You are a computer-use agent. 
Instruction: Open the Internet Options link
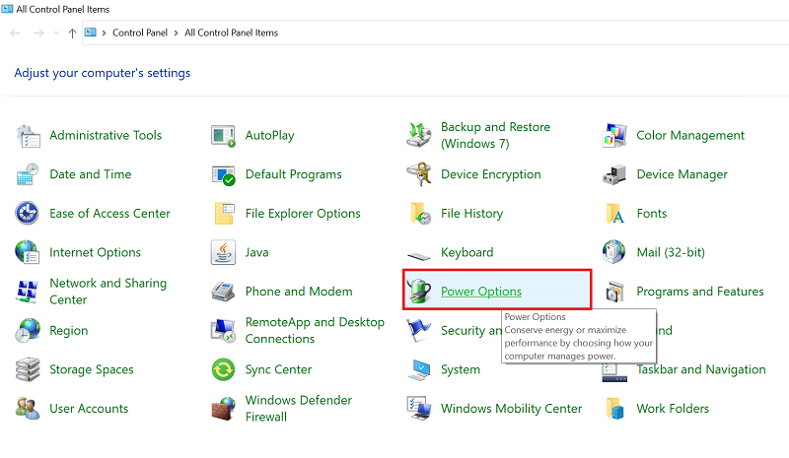point(95,252)
